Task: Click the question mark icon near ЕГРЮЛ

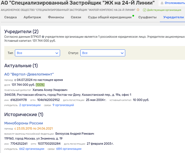Action: pos(43,37)
